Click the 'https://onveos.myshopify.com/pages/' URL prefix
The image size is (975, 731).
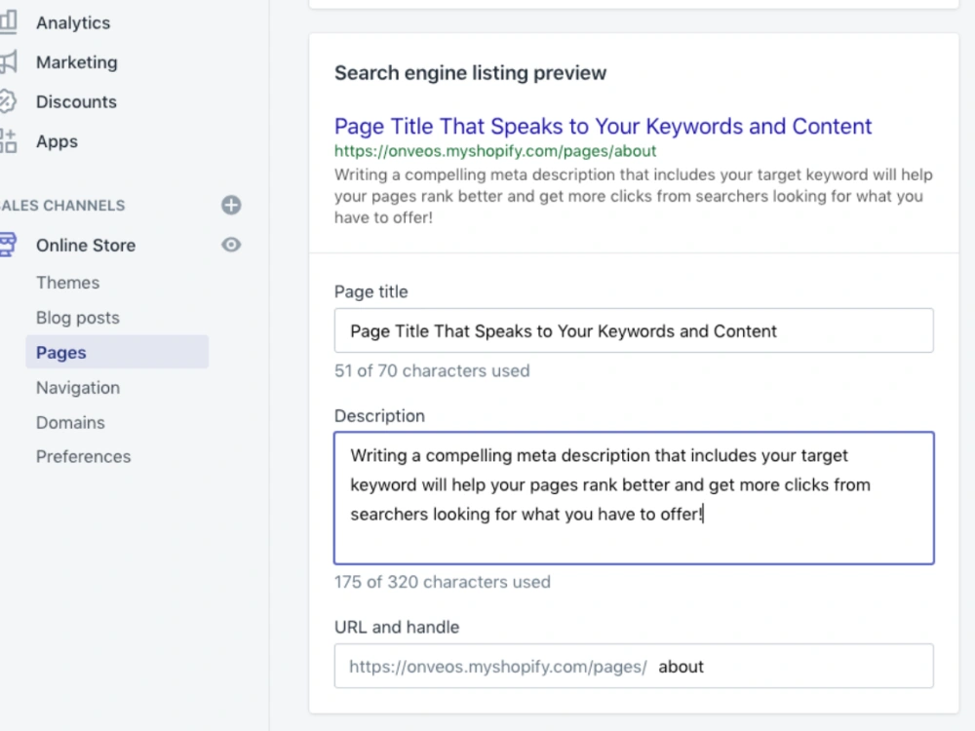pyautogui.click(x=497, y=667)
